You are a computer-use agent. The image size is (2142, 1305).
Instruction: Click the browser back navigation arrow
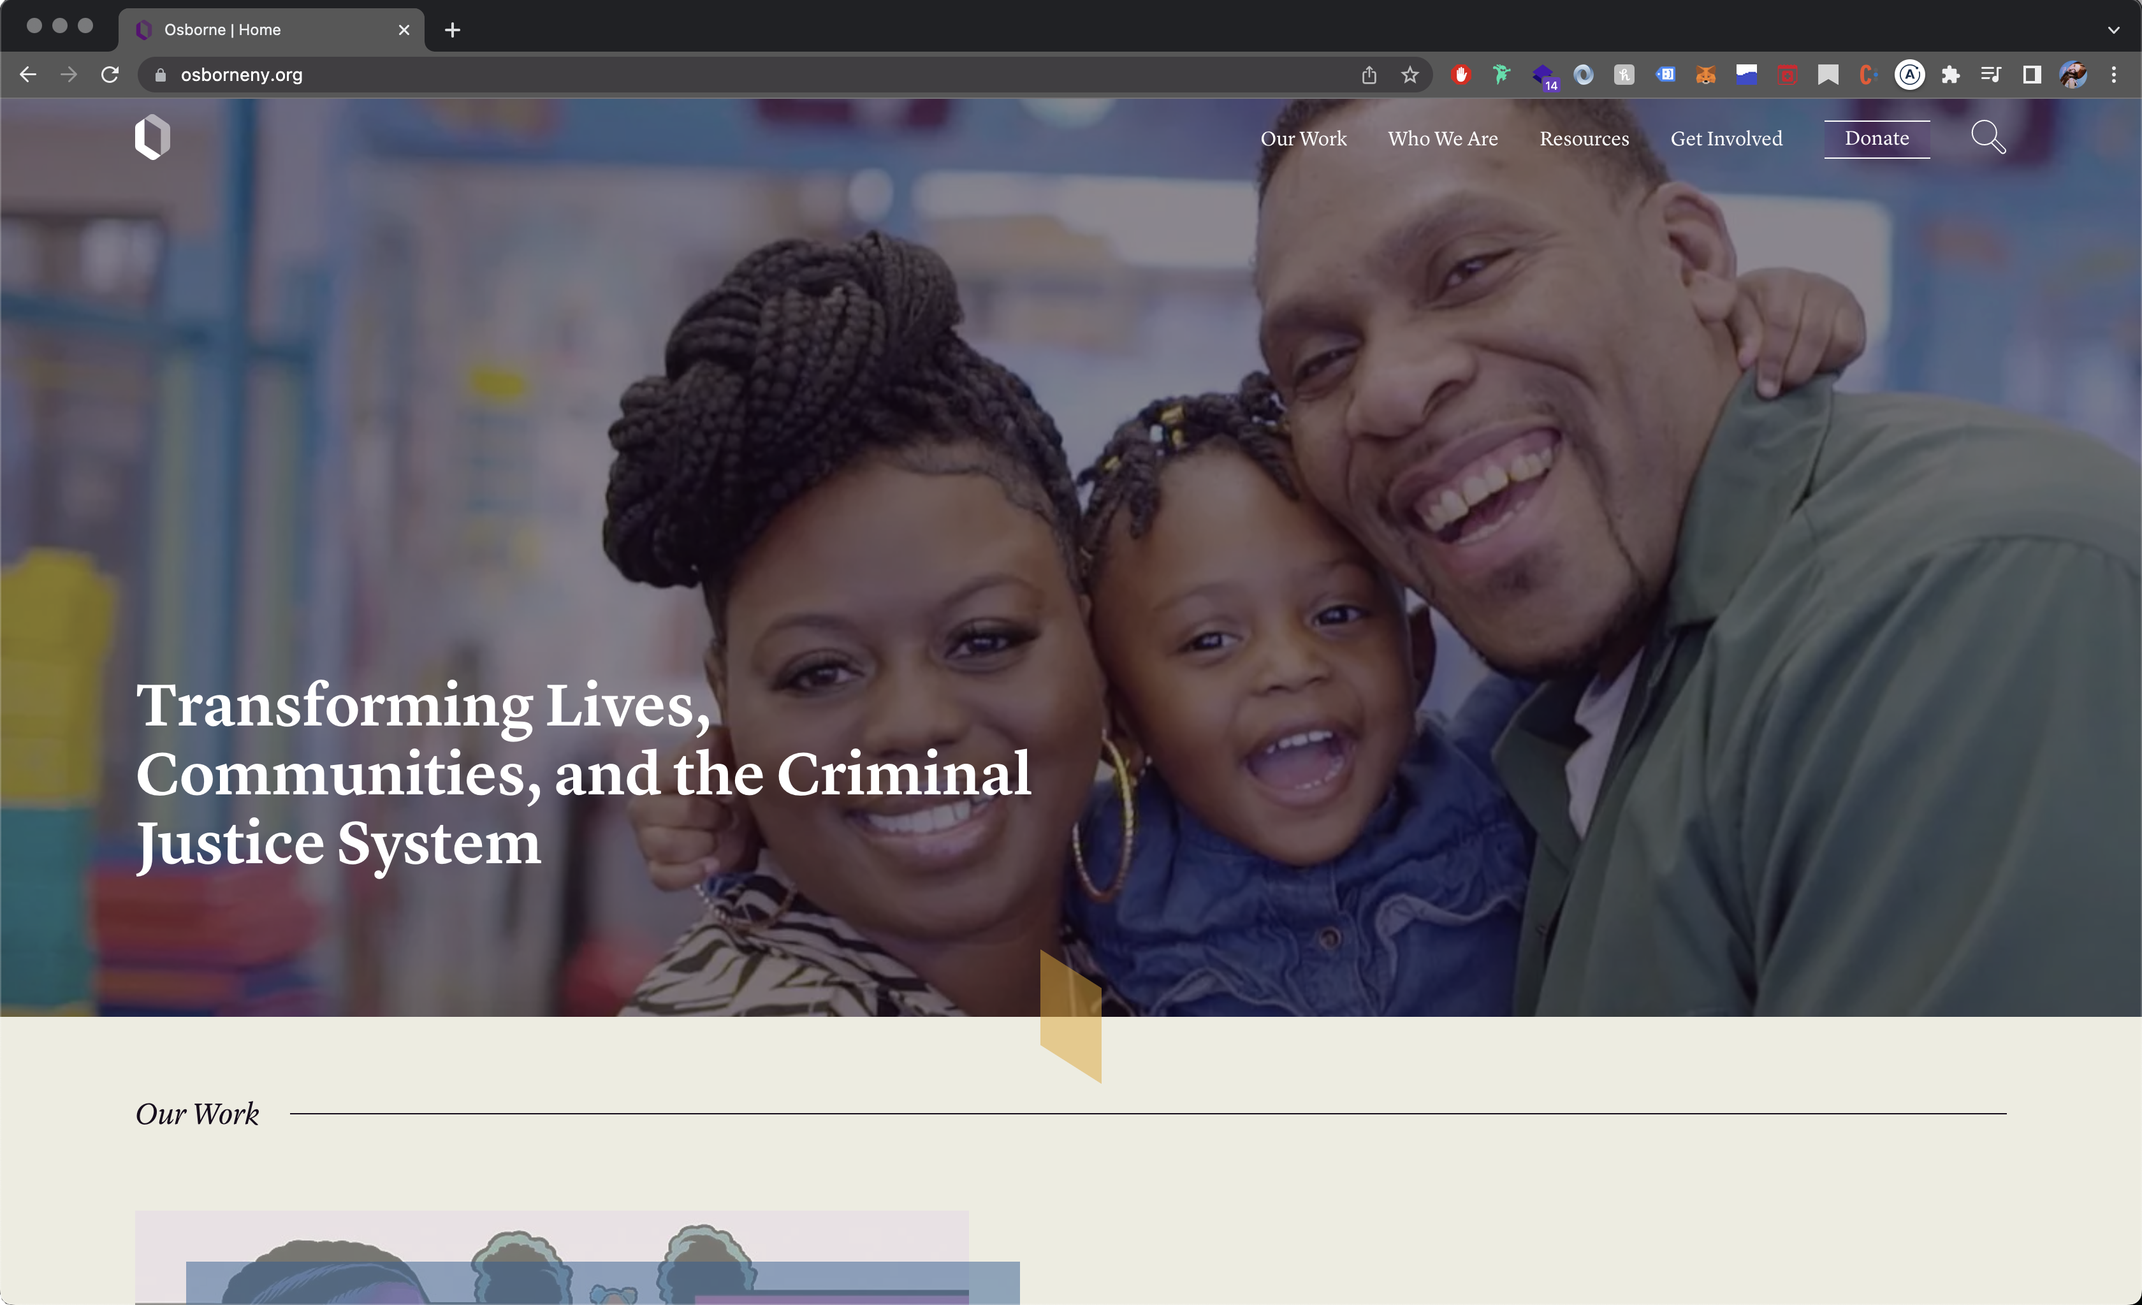click(31, 73)
